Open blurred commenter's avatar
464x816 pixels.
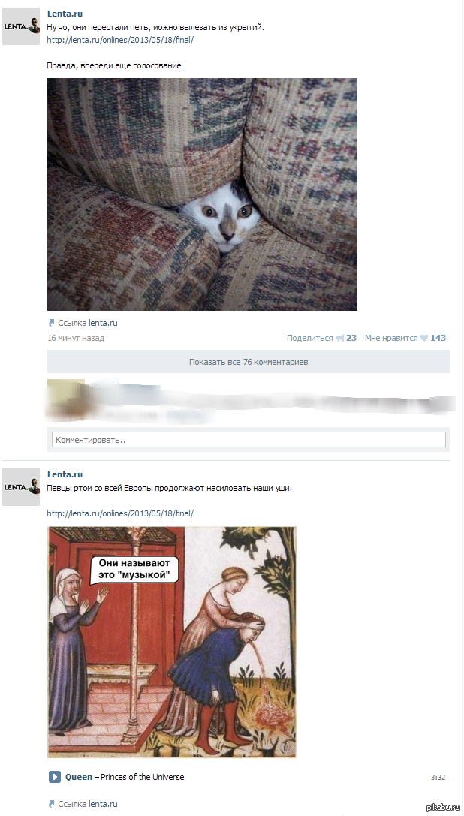(65, 398)
